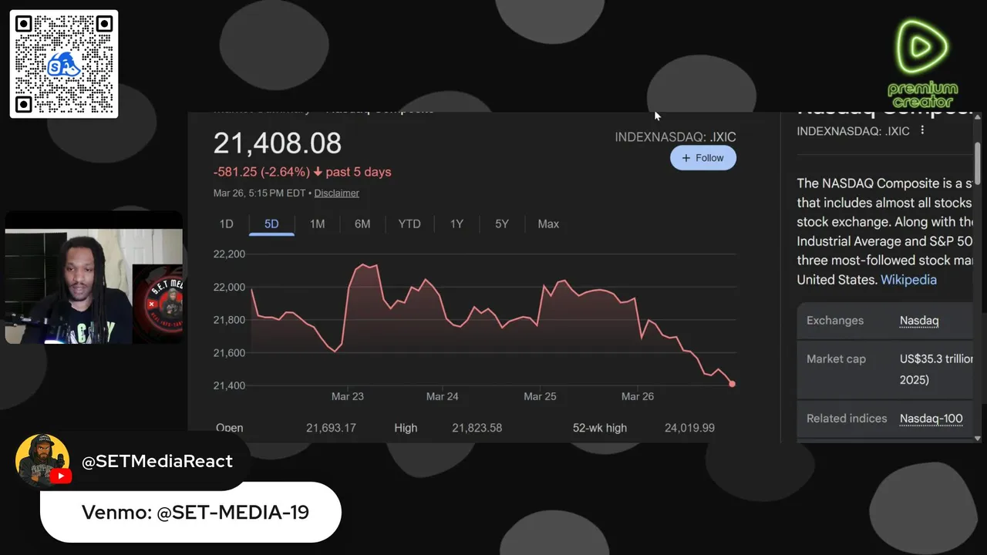
Task: Open the Wikipedia link
Action: (x=908, y=280)
